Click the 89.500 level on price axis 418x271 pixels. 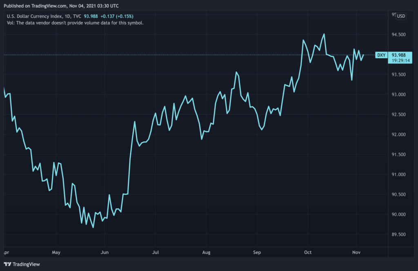(x=398, y=235)
